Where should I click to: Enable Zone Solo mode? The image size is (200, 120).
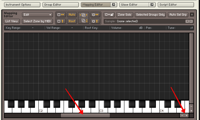[x=124, y=15]
